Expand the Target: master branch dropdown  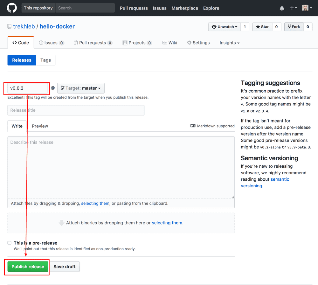point(81,88)
